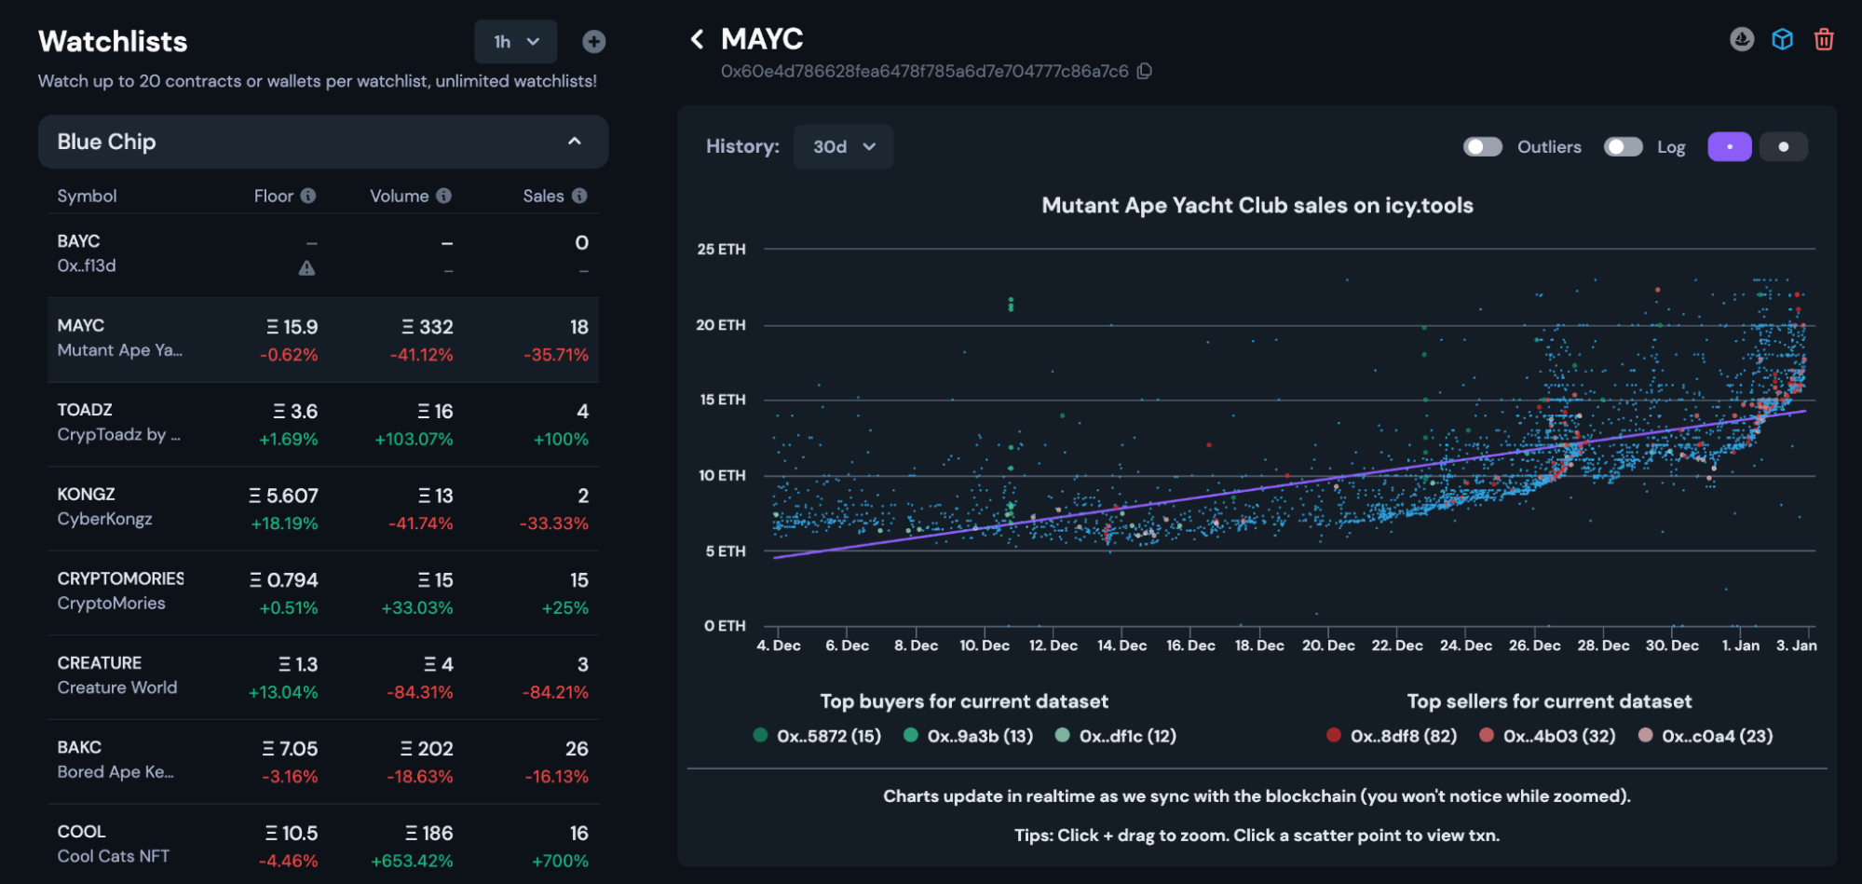Select the MAYC Mutant Ape row

tap(323, 339)
